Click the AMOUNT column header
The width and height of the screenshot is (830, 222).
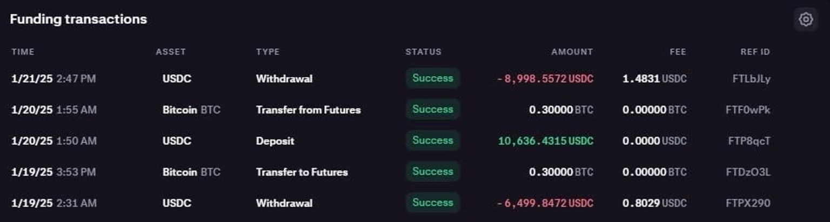pos(572,52)
